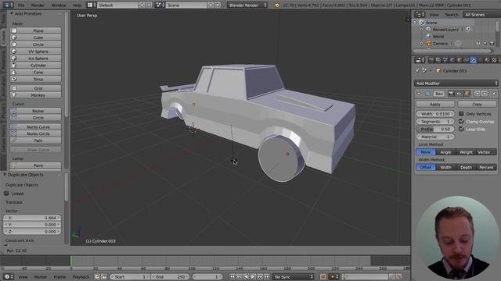Screen dimensions: 501x281
Task: Click the Point lamp icon
Action: [x=14, y=165]
